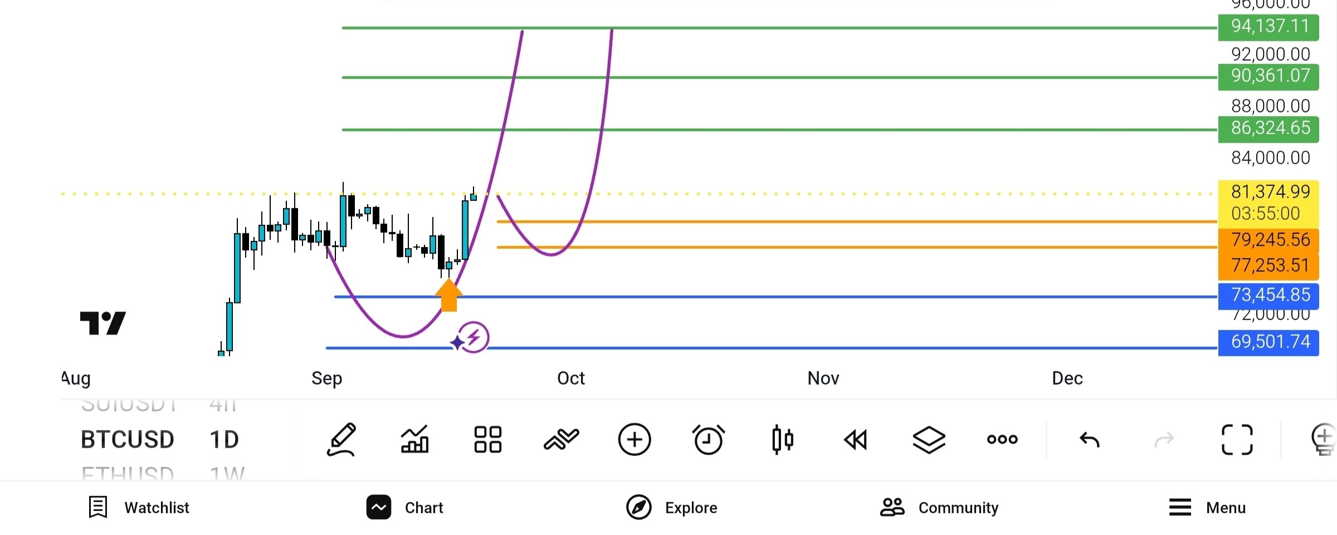1337x535 pixels.
Task: Tap the yellow 81,374.99 current price label
Action: [x=1268, y=203]
